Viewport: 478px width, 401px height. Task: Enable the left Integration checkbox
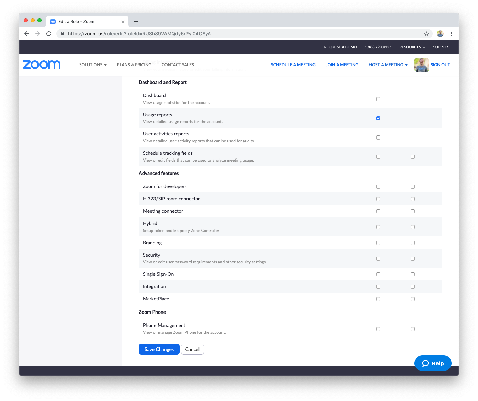pos(378,287)
